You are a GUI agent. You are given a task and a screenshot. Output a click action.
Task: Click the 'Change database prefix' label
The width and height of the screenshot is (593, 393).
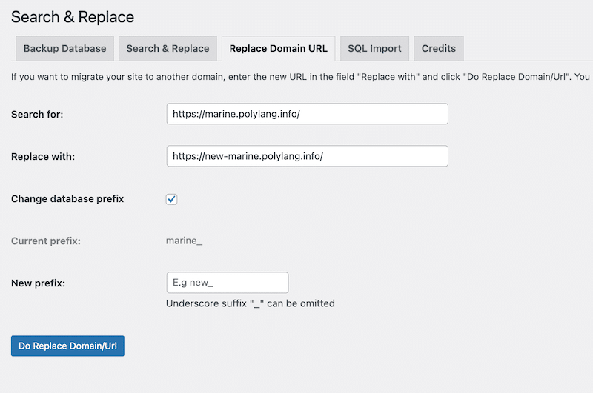pyautogui.click(x=67, y=199)
